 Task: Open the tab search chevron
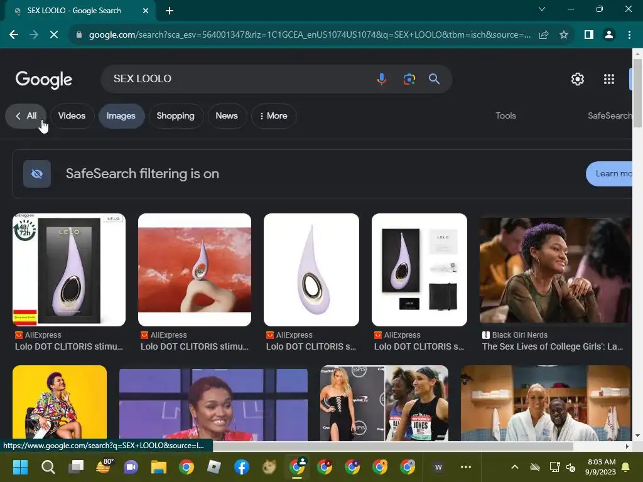click(x=542, y=9)
